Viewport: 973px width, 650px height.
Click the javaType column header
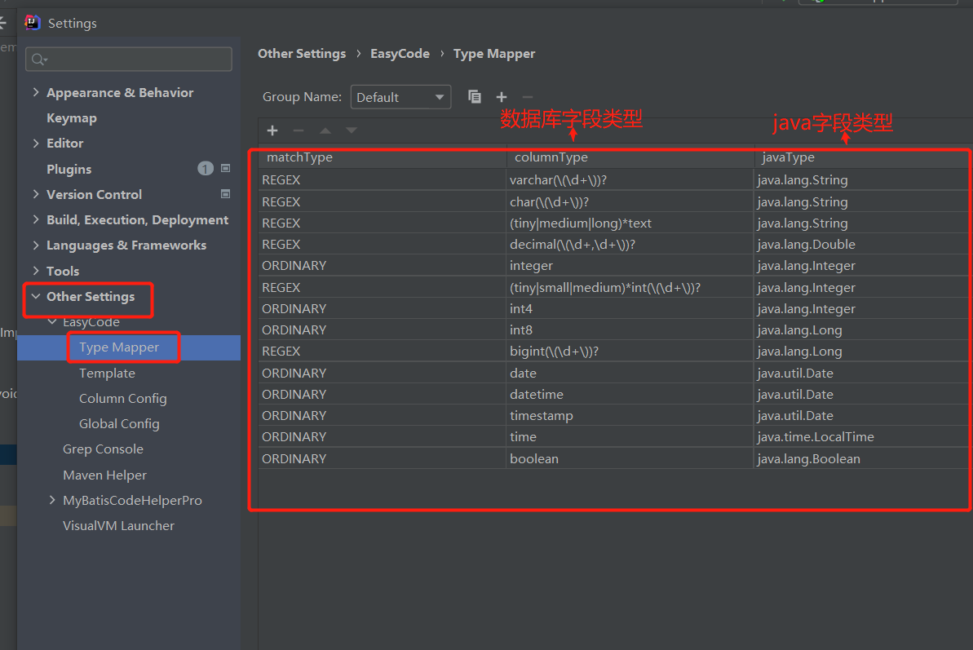[x=863, y=157]
